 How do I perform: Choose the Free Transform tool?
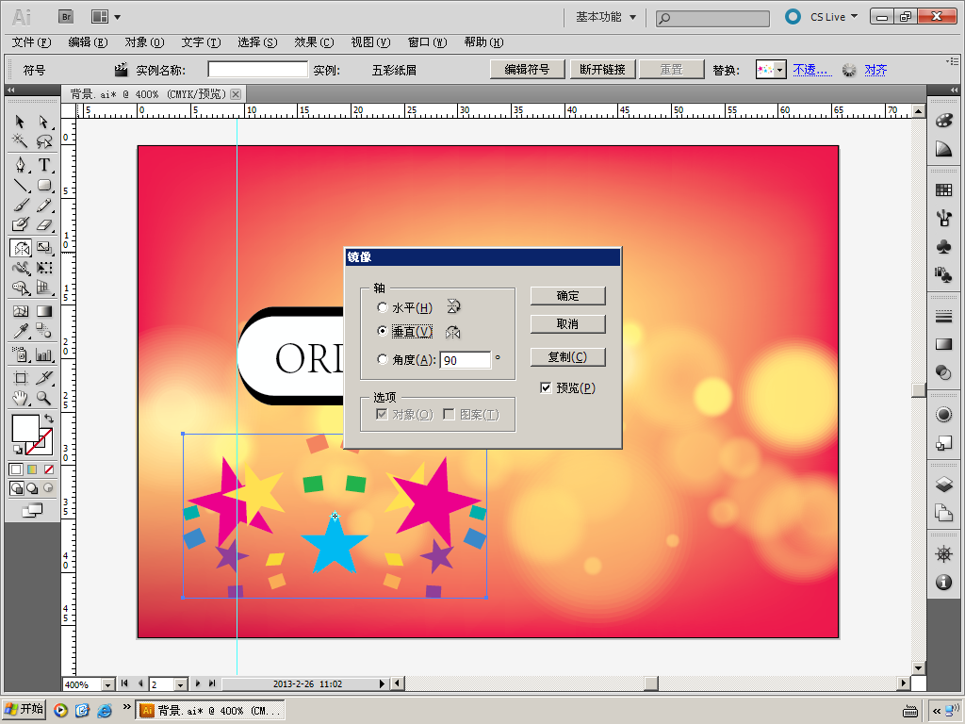[43, 267]
